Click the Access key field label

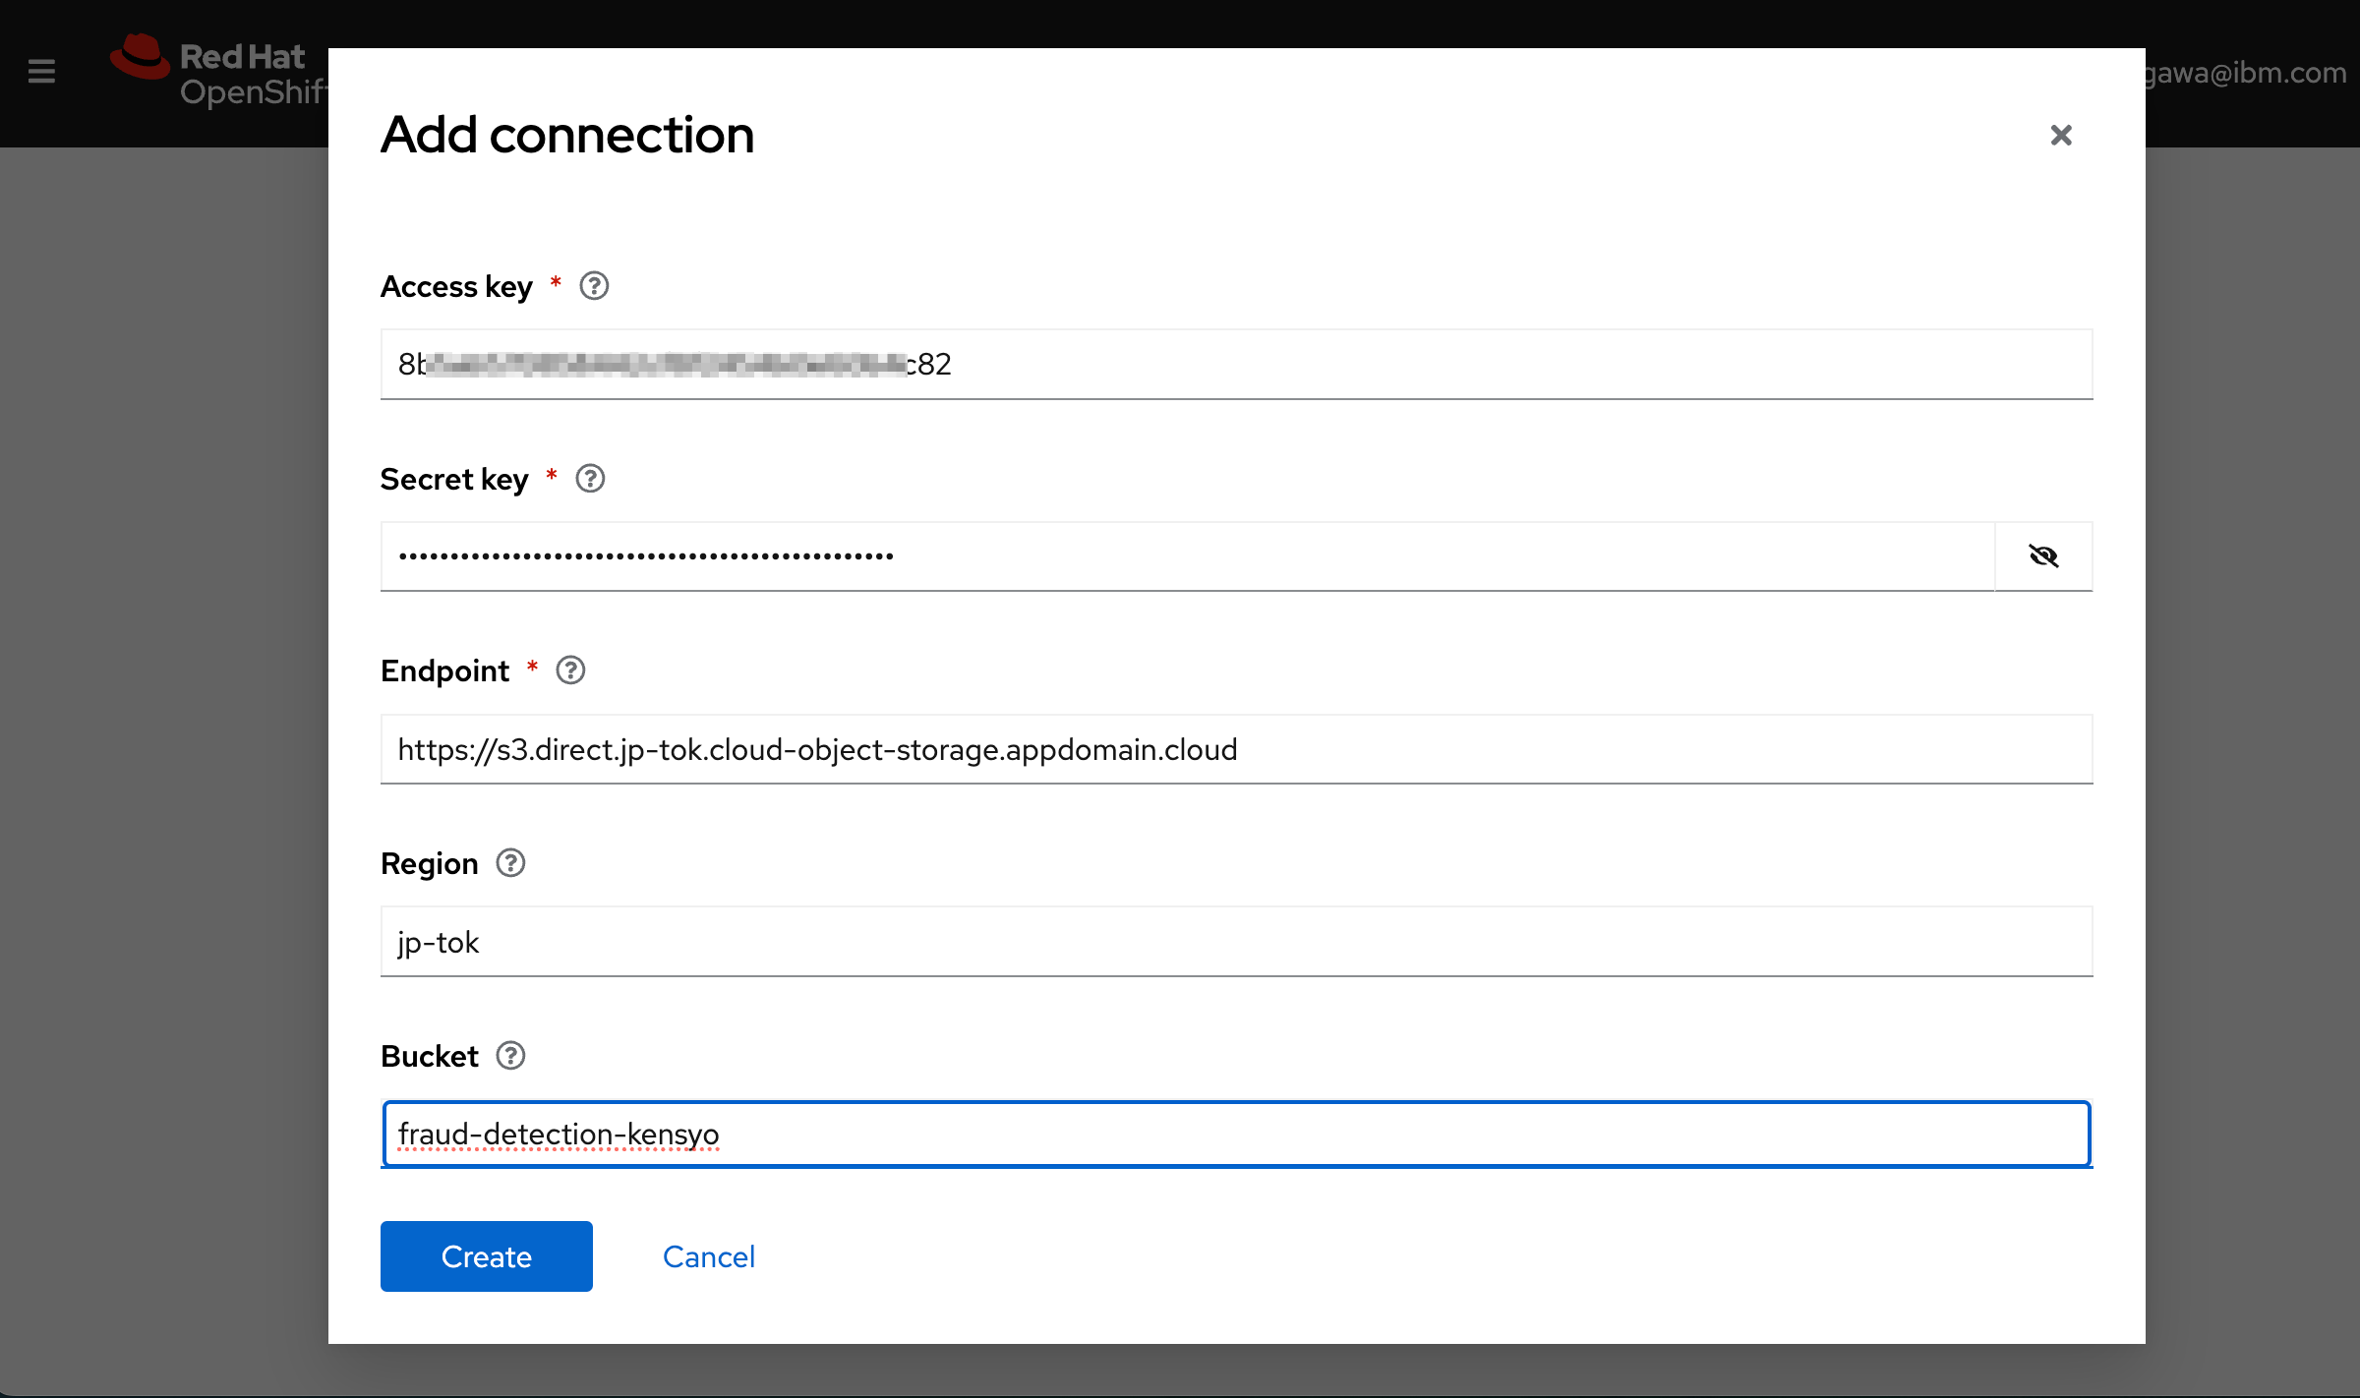456,286
